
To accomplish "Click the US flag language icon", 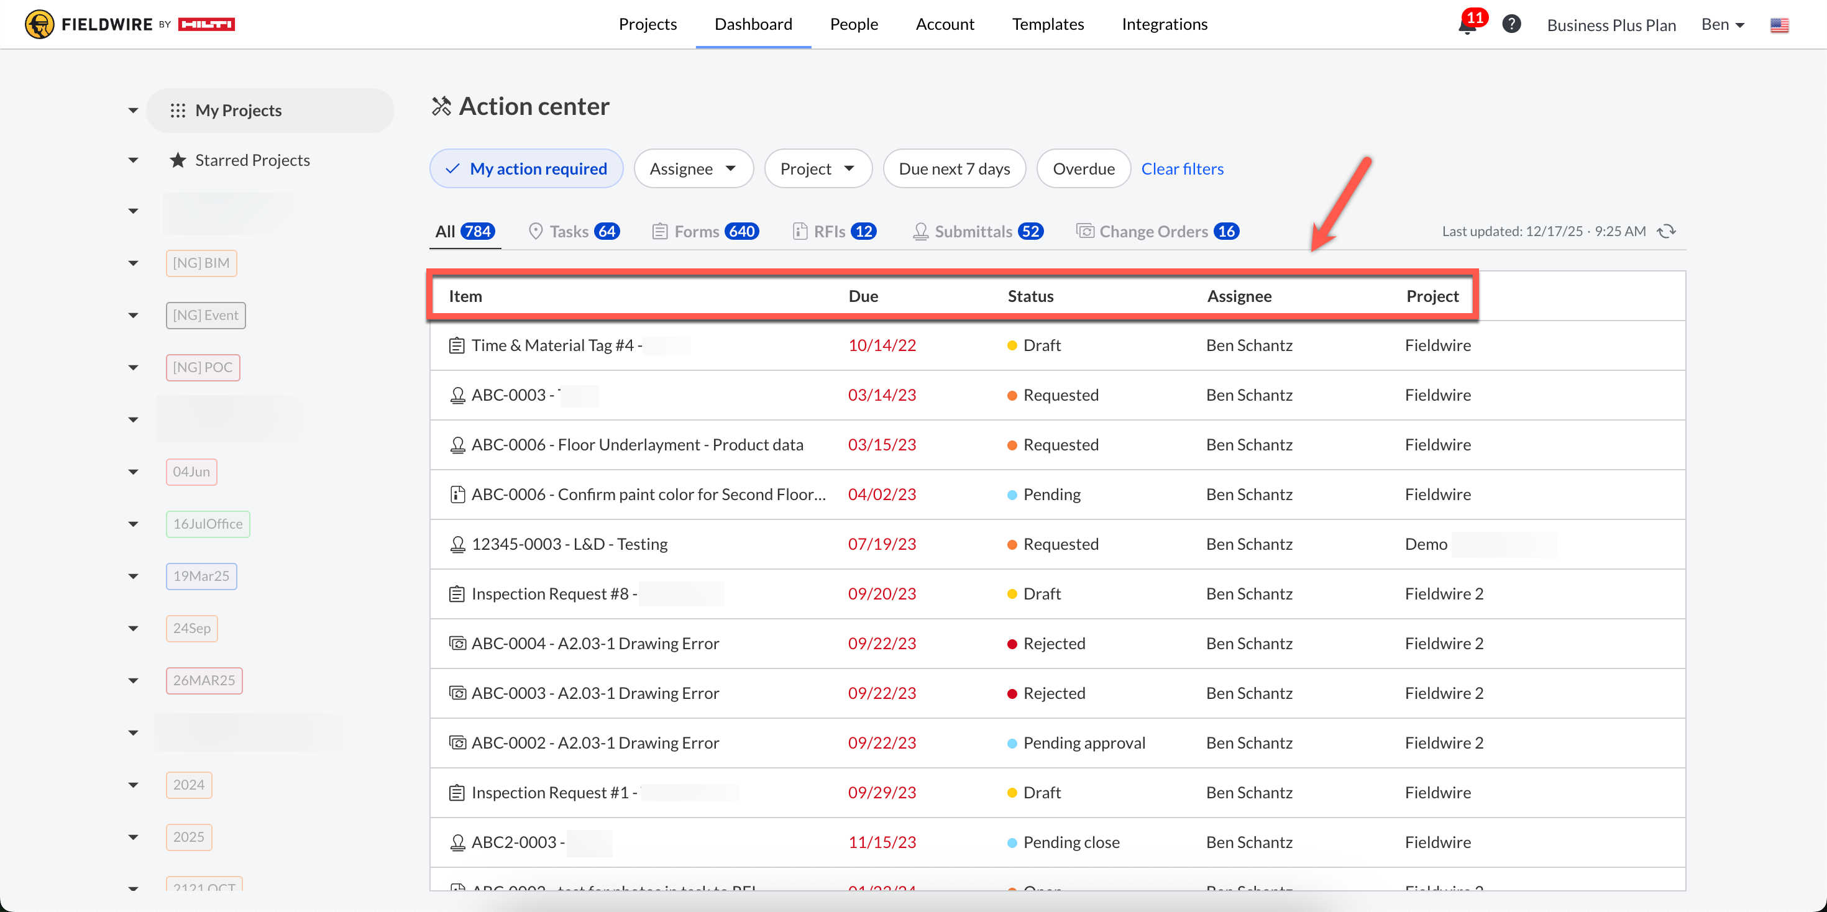I will click(1779, 25).
